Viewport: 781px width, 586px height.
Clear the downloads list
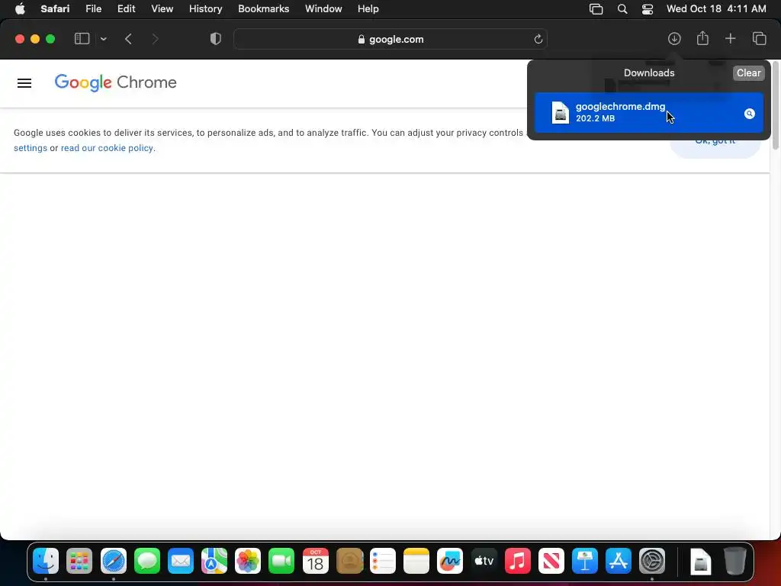pyautogui.click(x=748, y=72)
